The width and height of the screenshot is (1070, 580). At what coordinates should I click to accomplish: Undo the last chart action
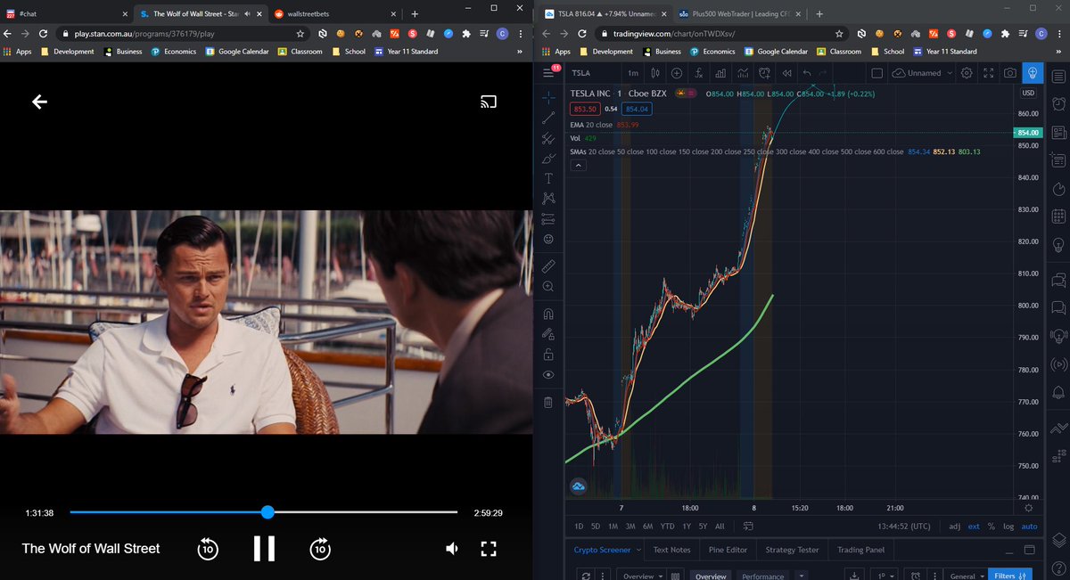[x=808, y=73]
